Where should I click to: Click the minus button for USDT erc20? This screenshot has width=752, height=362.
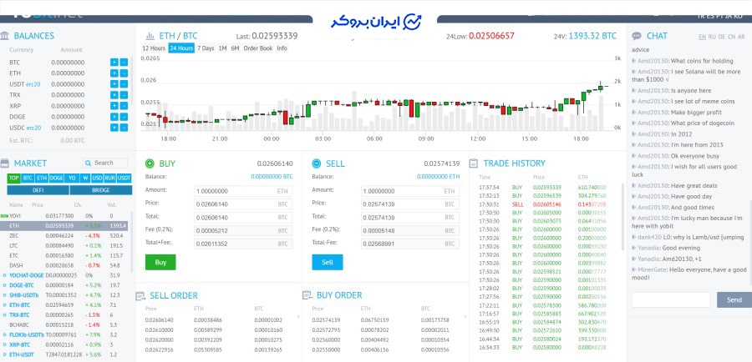124,84
